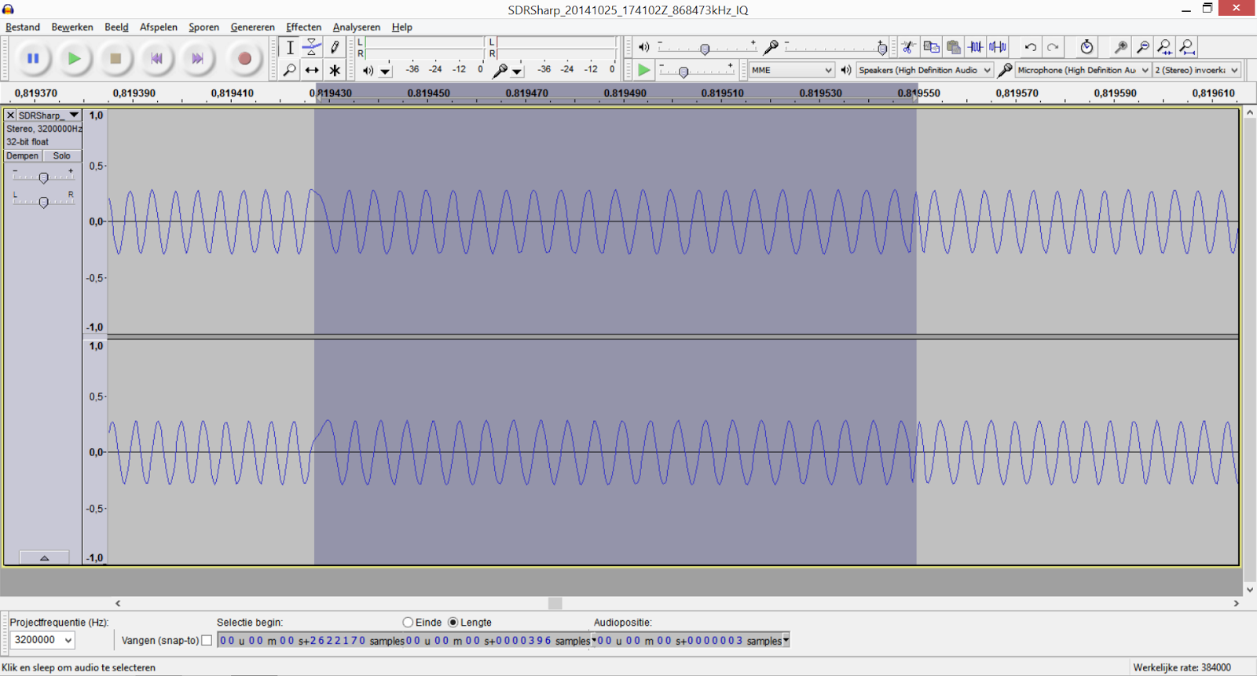The width and height of the screenshot is (1257, 676).
Task: Redo the last undone action
Action: [1053, 47]
